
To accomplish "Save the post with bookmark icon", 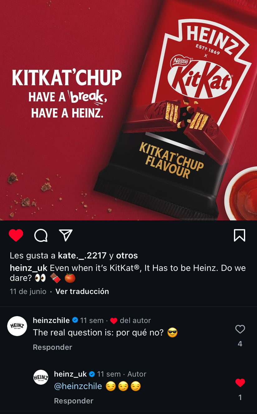I will tap(240, 235).
